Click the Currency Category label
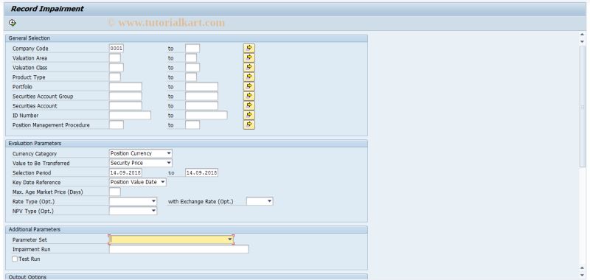Screen dimensions: 590x280 click(x=35, y=154)
